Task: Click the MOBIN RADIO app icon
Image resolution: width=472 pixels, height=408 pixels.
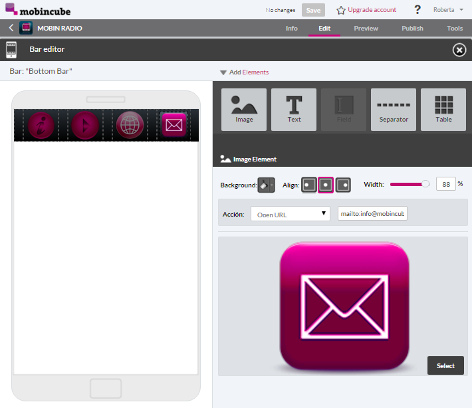Action: click(x=26, y=28)
